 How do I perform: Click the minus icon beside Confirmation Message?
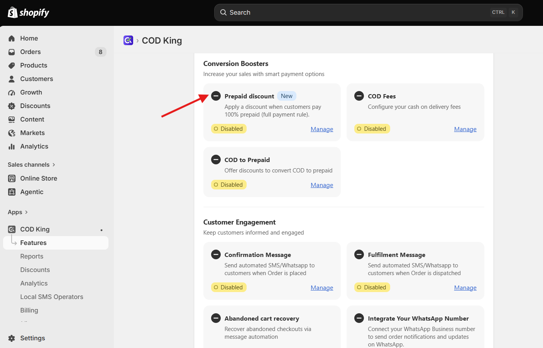[216, 255]
